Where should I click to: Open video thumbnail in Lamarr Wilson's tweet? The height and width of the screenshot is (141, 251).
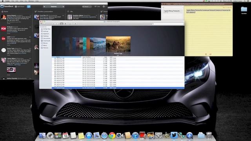11,70
